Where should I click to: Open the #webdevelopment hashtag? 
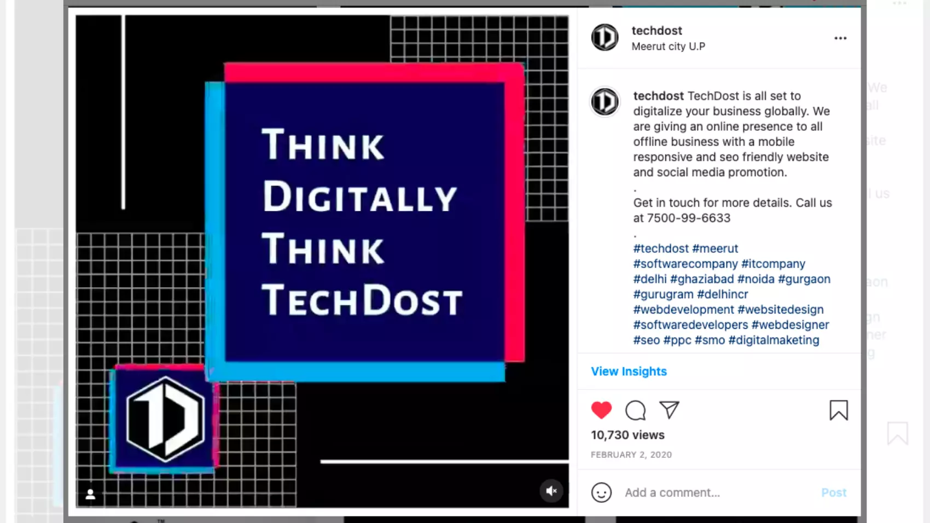click(683, 310)
